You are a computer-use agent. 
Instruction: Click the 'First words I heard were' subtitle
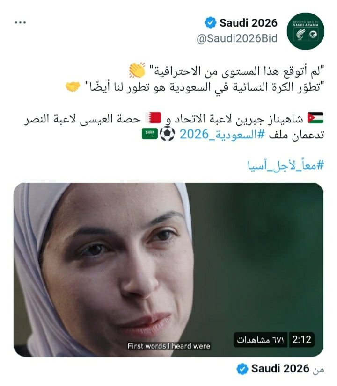click(x=169, y=346)
